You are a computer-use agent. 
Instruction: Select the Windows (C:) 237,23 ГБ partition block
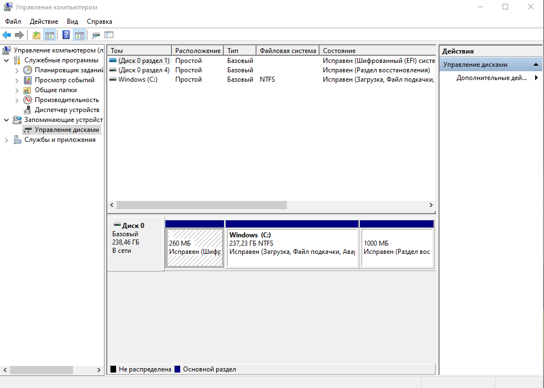(x=292, y=244)
